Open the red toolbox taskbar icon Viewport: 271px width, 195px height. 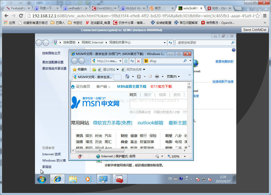(120, 179)
